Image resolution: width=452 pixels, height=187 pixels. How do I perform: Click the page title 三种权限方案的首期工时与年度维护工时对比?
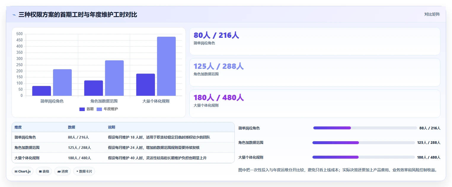click(78, 14)
